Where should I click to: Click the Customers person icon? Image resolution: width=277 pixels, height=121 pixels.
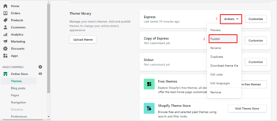(5, 27)
